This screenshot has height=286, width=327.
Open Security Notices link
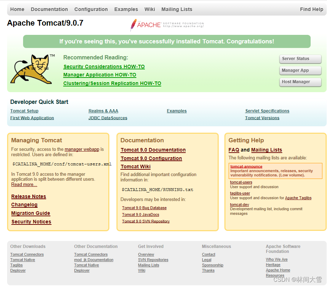[x=31, y=222]
